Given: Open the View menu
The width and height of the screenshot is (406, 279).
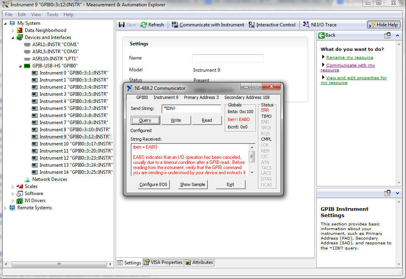Looking at the screenshot, I should click(x=36, y=15).
